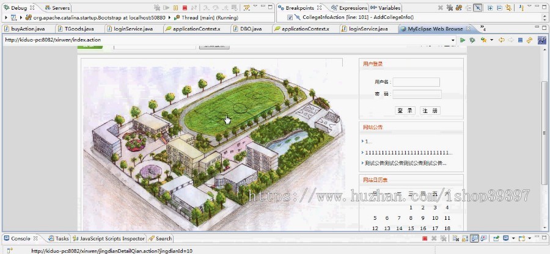This screenshot has width=550, height=254.
Task: Click the 注册 register button
Action: click(x=430, y=111)
